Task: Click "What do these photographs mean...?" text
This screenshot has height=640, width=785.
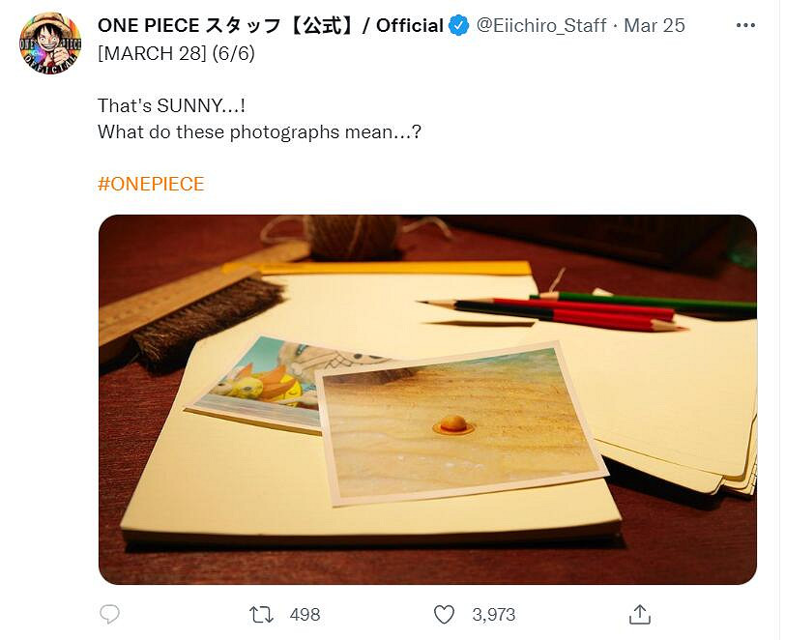Action: point(259,131)
